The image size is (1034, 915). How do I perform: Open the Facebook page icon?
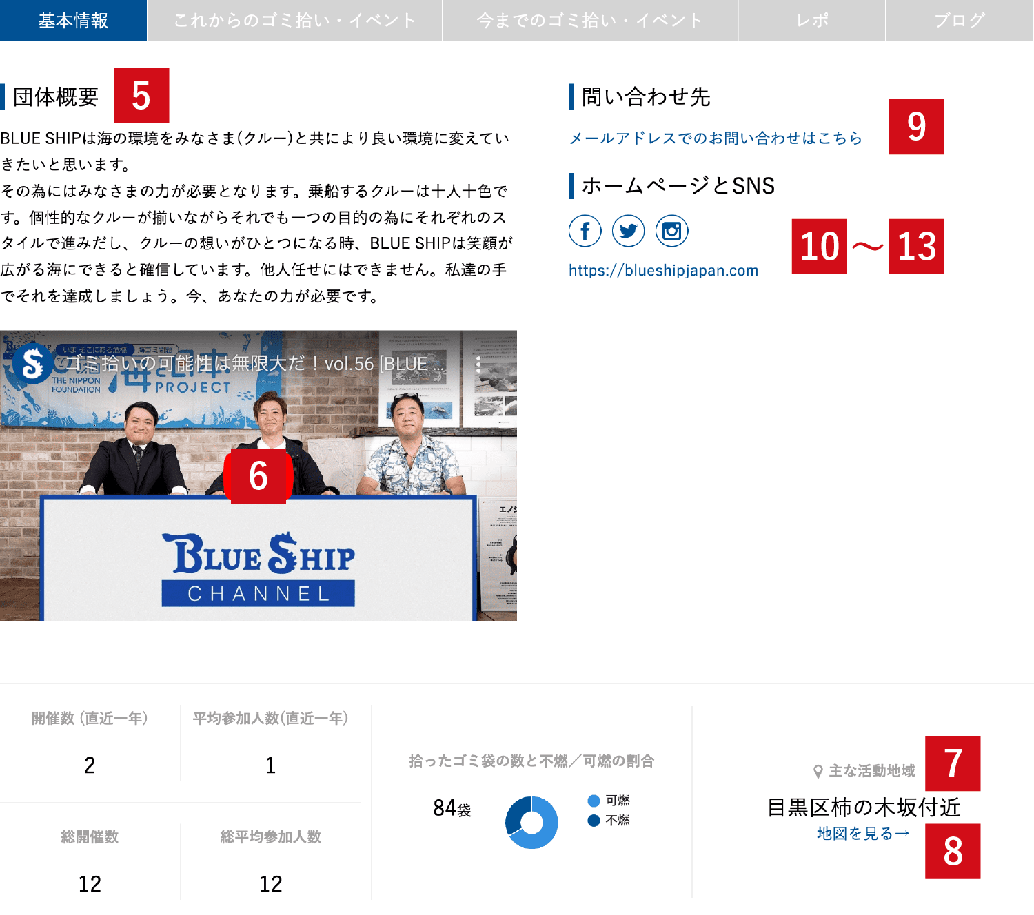coord(585,231)
